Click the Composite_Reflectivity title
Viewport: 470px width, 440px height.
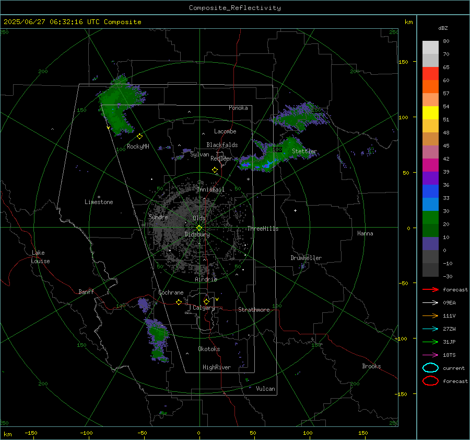click(234, 8)
